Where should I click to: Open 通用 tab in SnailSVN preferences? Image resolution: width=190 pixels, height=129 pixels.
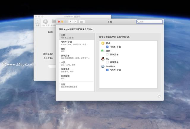pyautogui.click(x=37, y=23)
